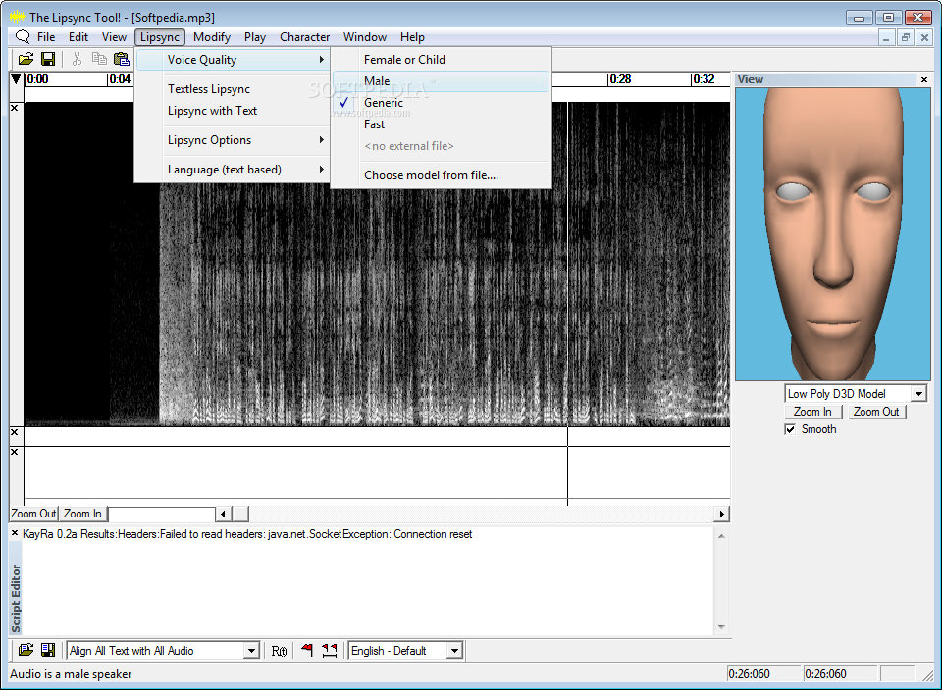Click the timeline scrollbar left arrow
942x690 pixels.
(223, 514)
